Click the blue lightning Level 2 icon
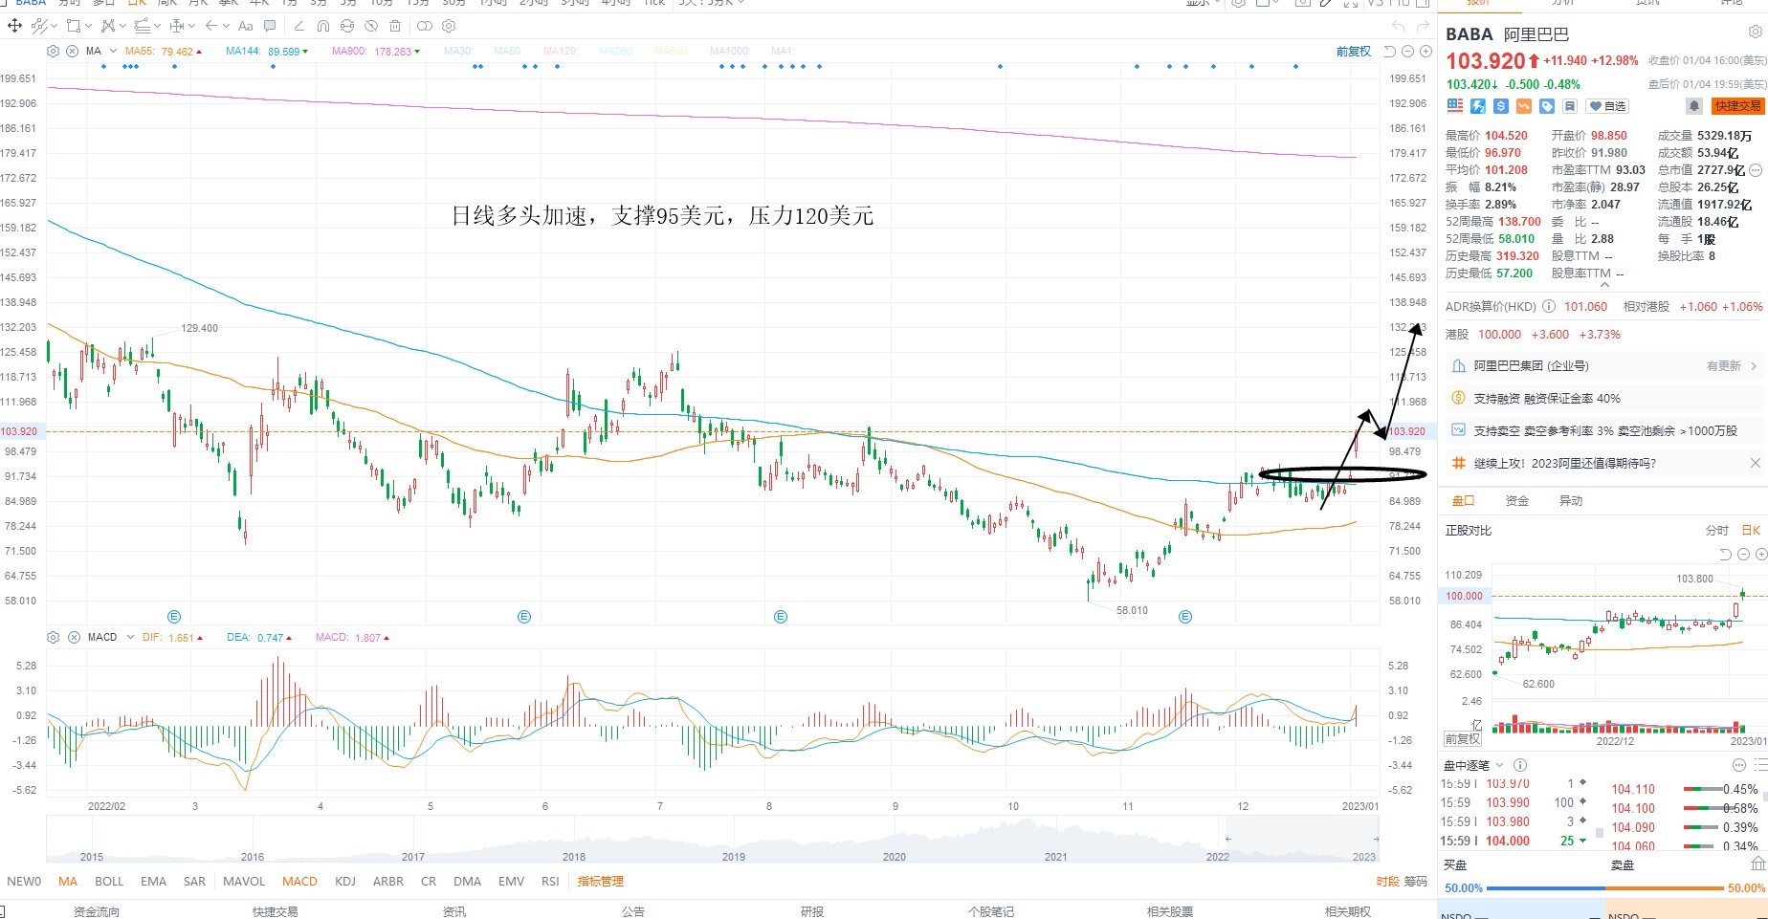Image resolution: width=1768 pixels, height=919 pixels. [1478, 106]
